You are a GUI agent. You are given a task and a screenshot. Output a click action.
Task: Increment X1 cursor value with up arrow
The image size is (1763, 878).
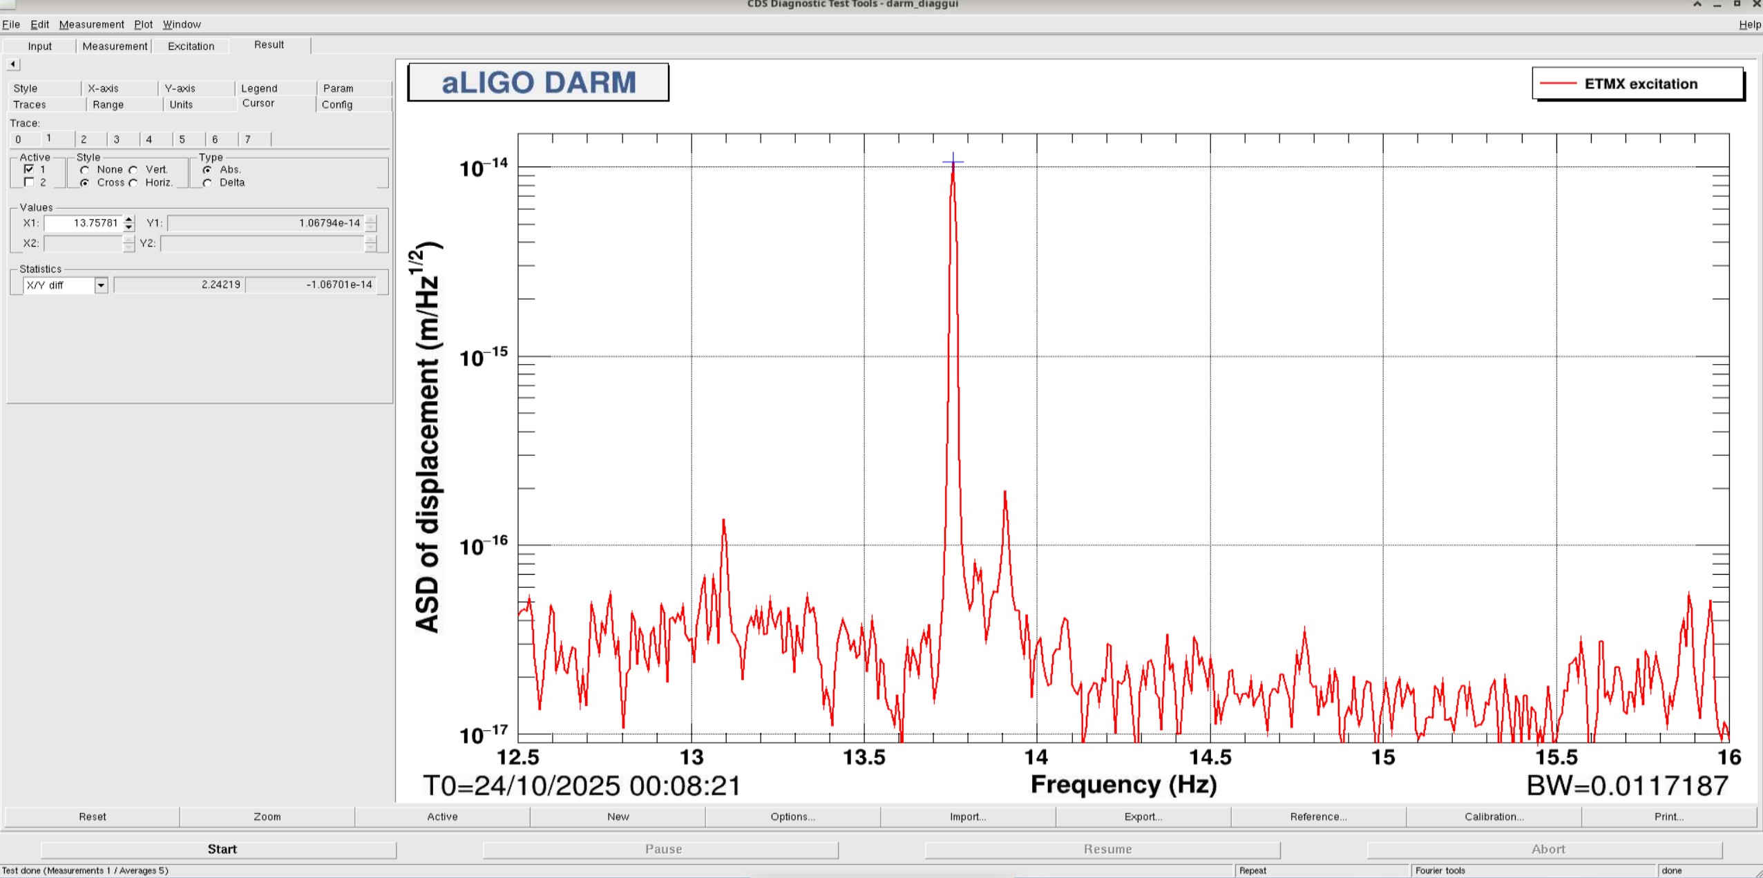pyautogui.click(x=128, y=219)
